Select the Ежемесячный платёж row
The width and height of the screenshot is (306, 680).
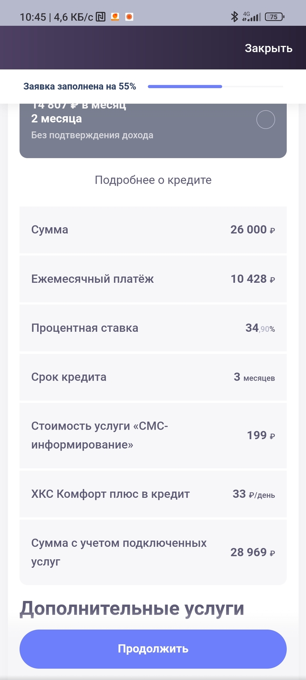153,279
